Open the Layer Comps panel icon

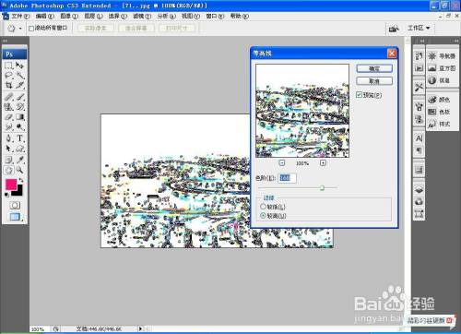pos(419,170)
